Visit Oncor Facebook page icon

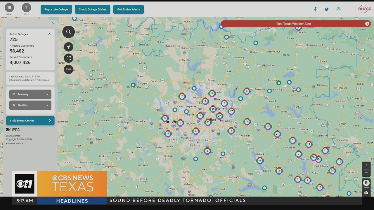tap(315, 9)
